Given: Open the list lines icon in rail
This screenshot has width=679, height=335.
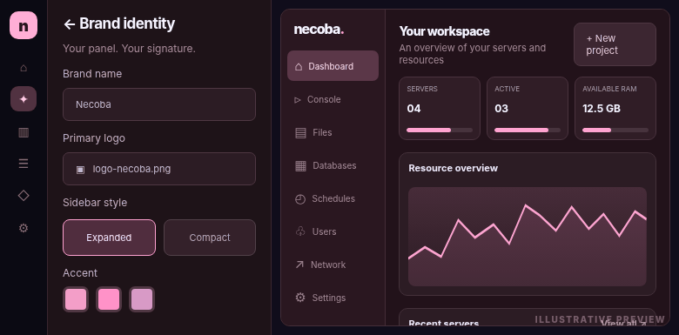Looking at the screenshot, I should [x=24, y=164].
